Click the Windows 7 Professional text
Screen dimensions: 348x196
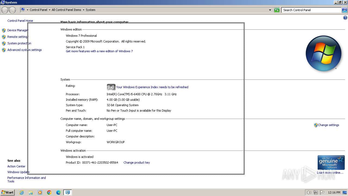81,36
